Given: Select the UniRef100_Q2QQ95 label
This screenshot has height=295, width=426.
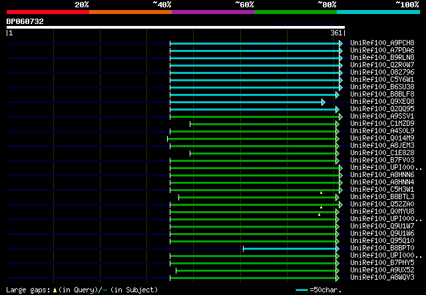Looking at the screenshot, I should pos(382,109).
